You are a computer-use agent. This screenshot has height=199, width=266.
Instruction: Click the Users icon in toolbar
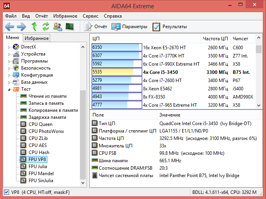(58, 27)
